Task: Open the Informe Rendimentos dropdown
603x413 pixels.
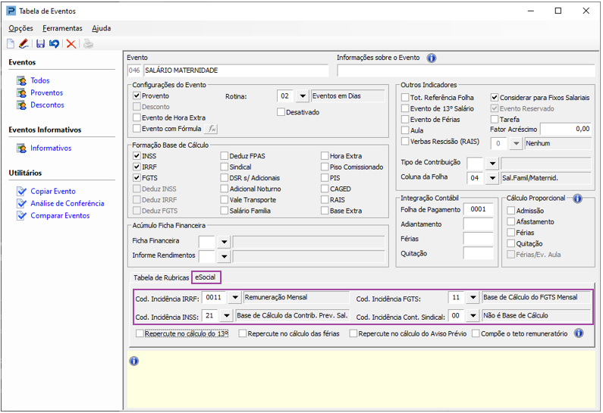Action: coord(224,256)
